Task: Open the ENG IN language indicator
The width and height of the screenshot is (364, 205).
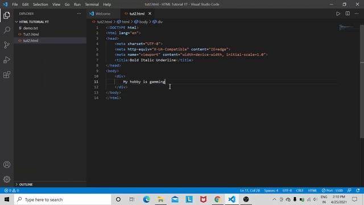Action: (x=324, y=199)
